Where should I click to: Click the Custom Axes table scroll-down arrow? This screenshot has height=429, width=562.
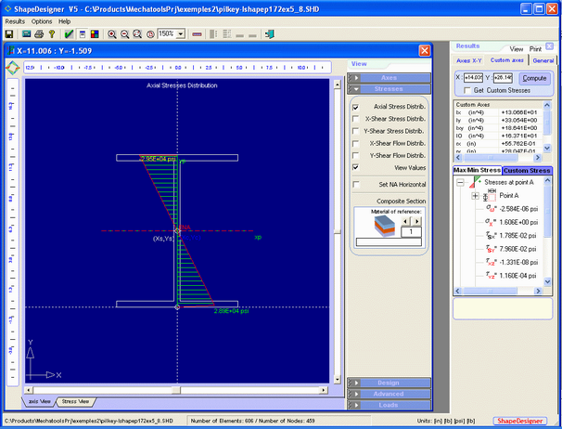click(x=547, y=148)
